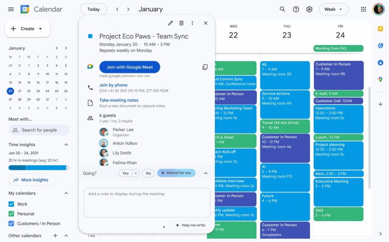
Task: Open Tasks from the right side panel
Action: click(380, 46)
